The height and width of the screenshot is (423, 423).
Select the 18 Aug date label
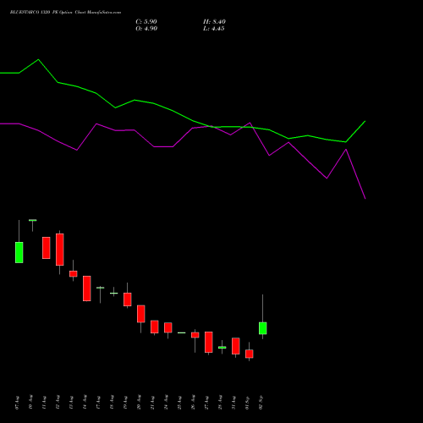[x=112, y=402]
